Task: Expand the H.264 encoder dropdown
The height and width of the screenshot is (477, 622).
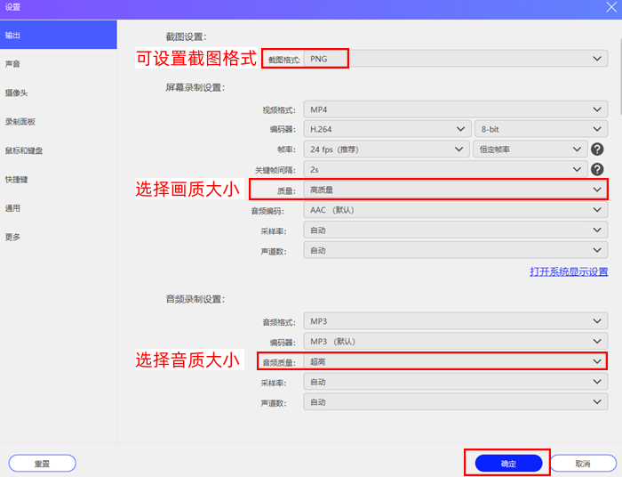Action: click(x=387, y=129)
